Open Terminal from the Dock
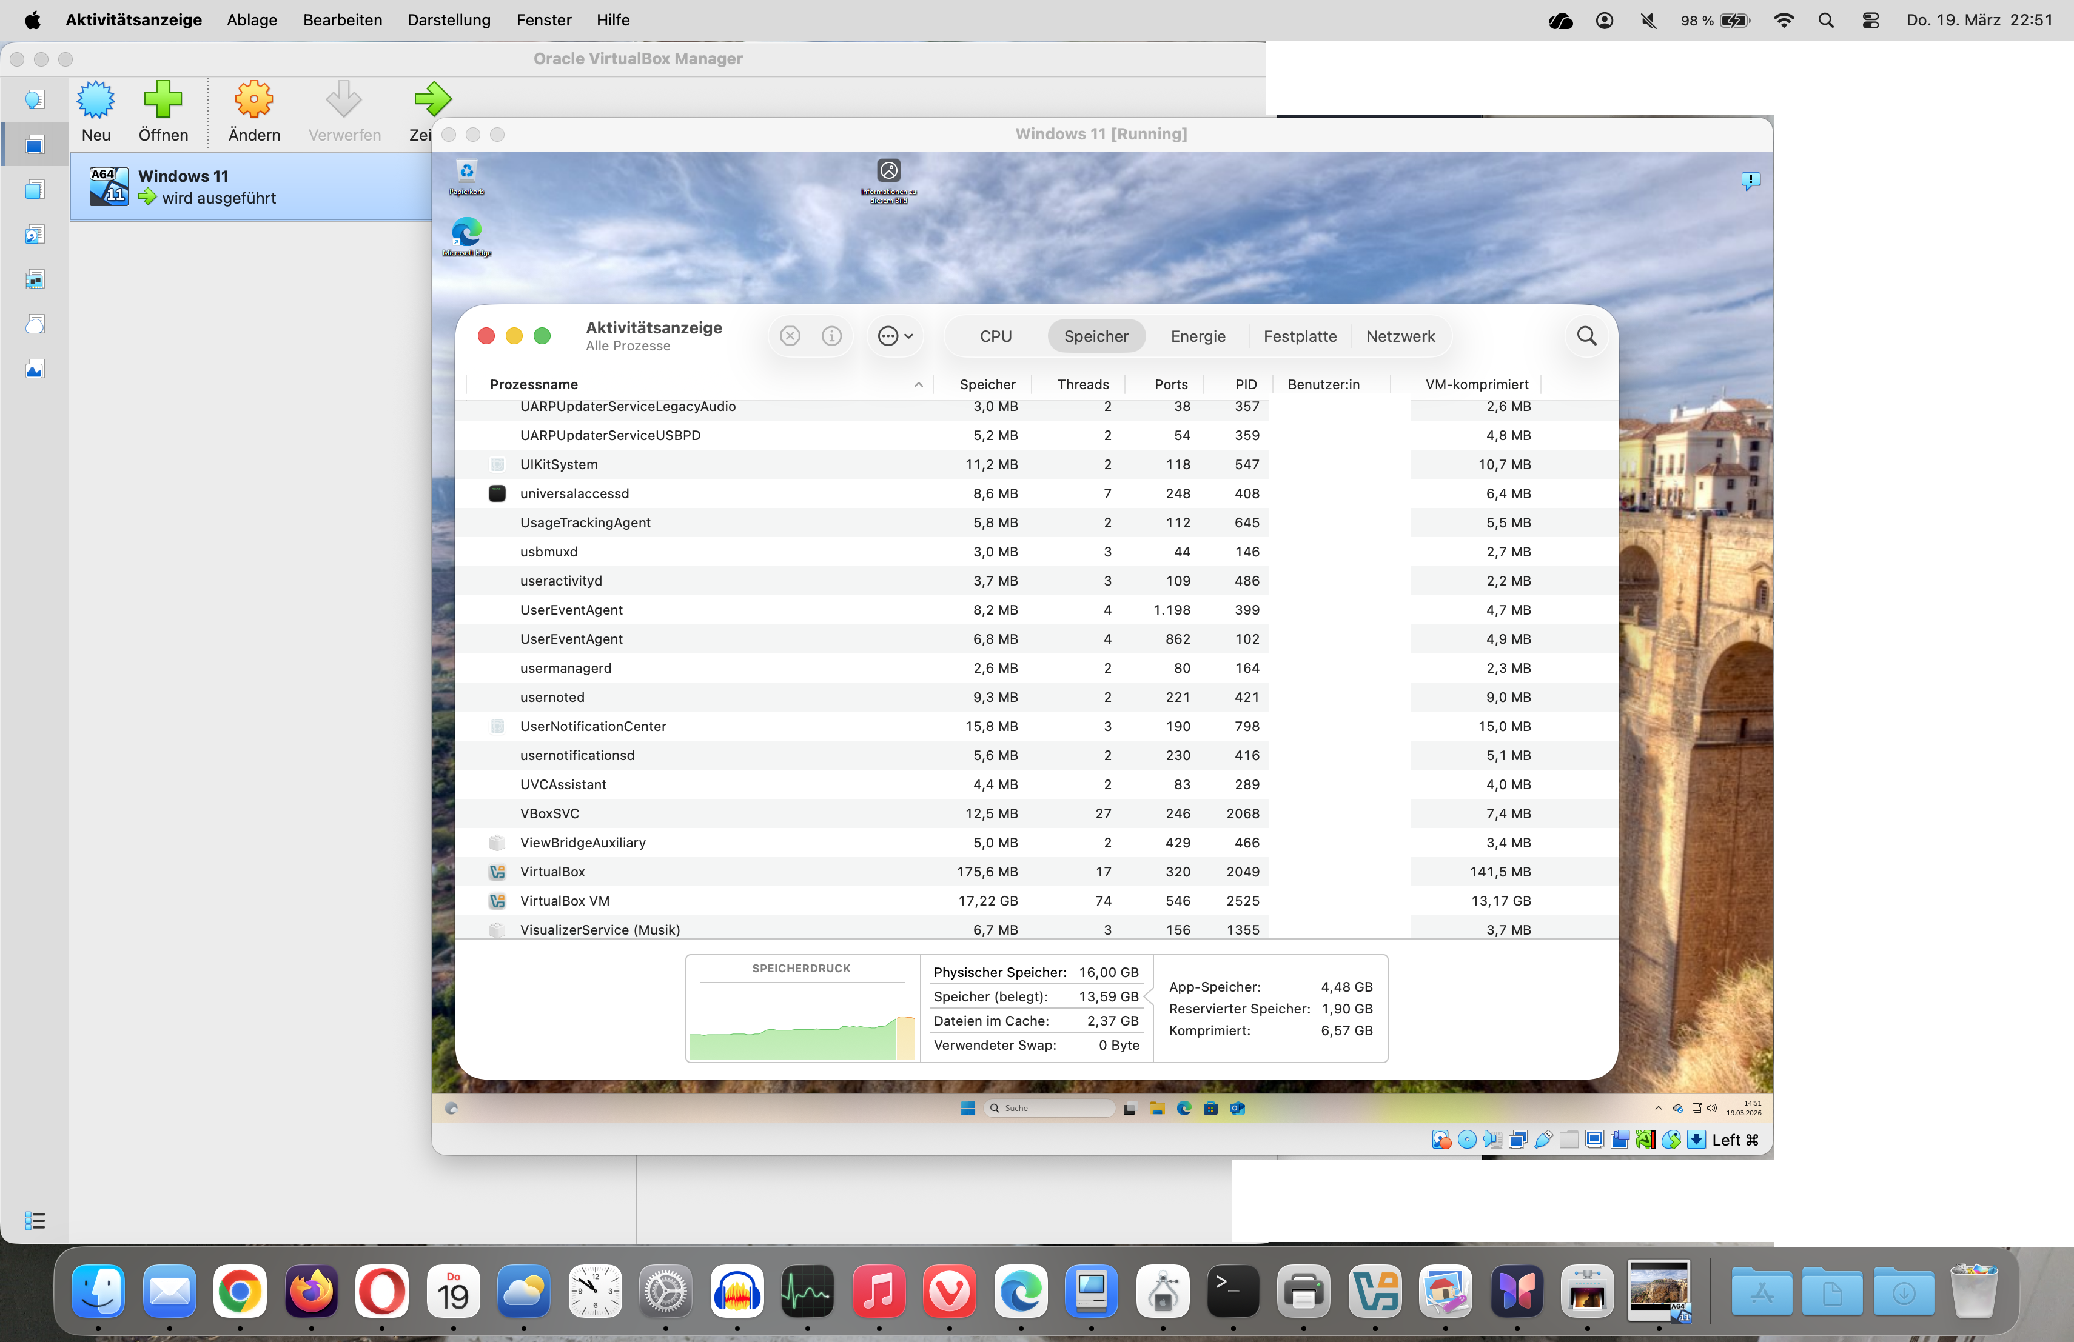This screenshot has height=1342, width=2074. click(x=1232, y=1290)
